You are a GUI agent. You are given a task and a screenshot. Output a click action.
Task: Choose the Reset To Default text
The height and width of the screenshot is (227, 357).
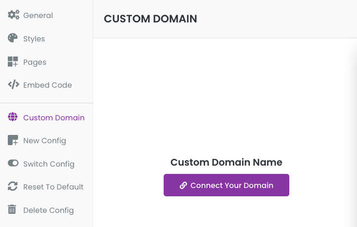coord(53,187)
